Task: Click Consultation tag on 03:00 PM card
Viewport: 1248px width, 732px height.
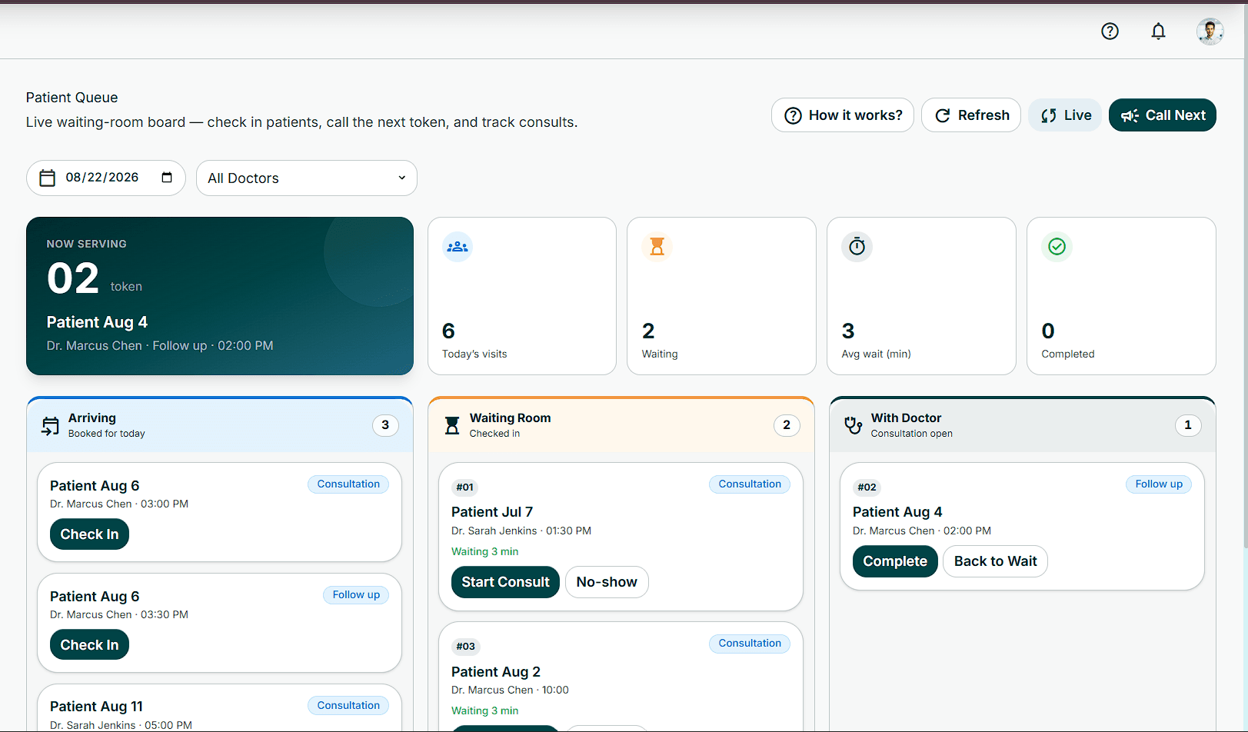Action: click(348, 484)
